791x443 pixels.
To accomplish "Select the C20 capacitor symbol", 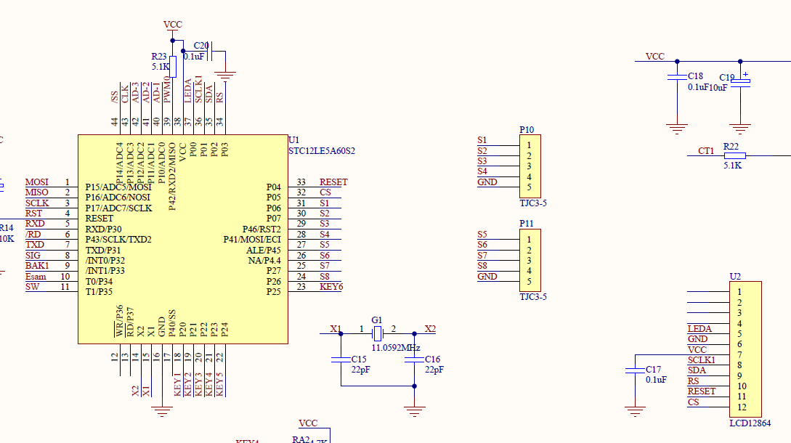I will click(211, 51).
